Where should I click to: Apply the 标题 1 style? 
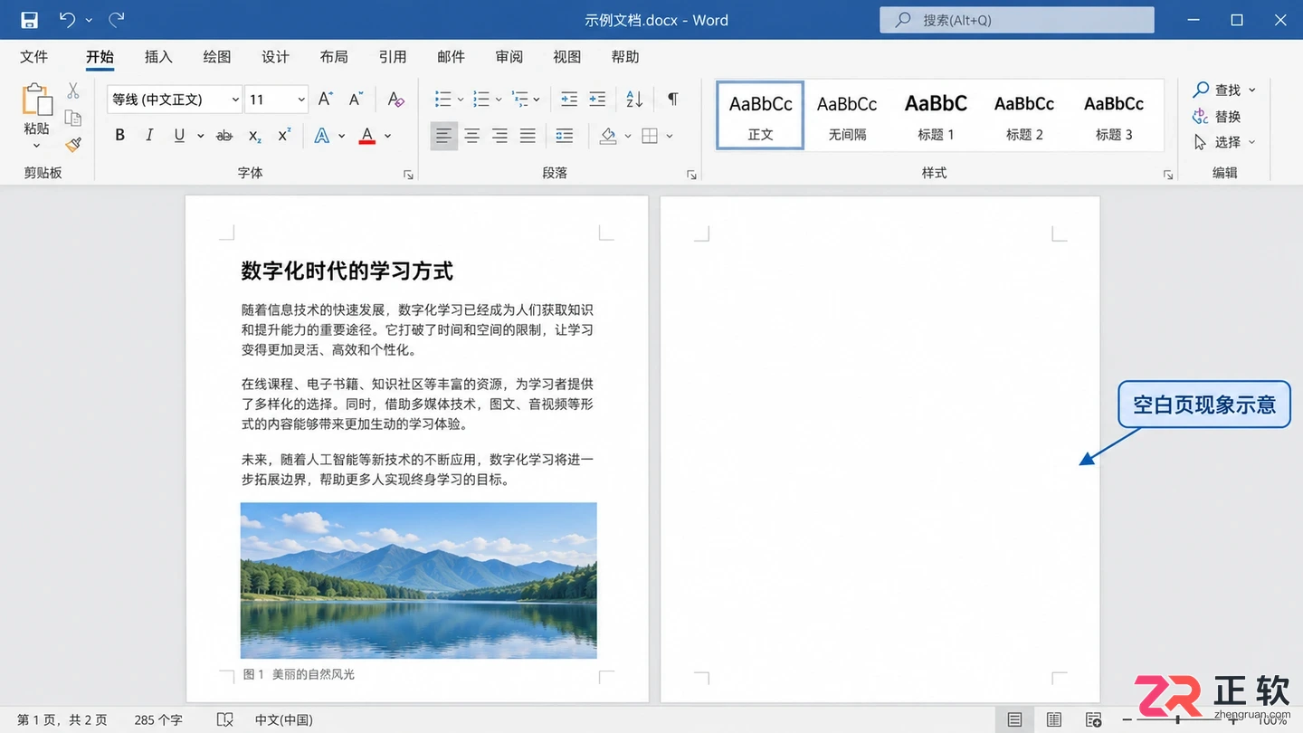[x=936, y=115]
